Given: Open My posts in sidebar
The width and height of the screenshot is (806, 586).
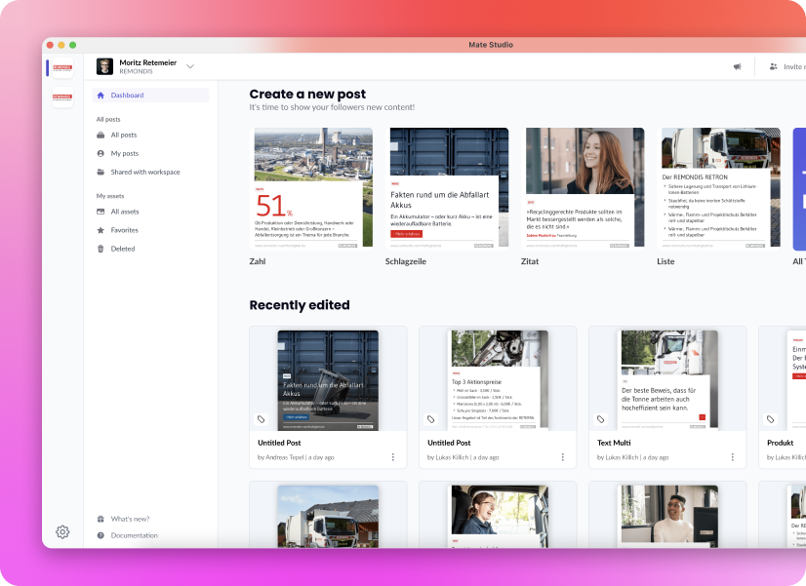Looking at the screenshot, I should click(x=125, y=153).
